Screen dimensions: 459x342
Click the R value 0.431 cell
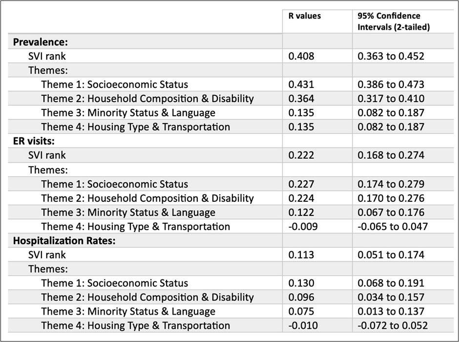click(x=301, y=85)
